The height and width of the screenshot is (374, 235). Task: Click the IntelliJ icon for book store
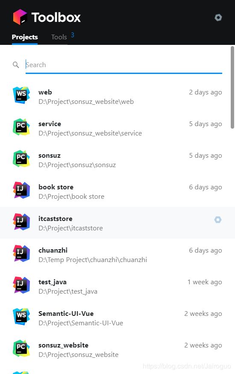tap(21, 190)
